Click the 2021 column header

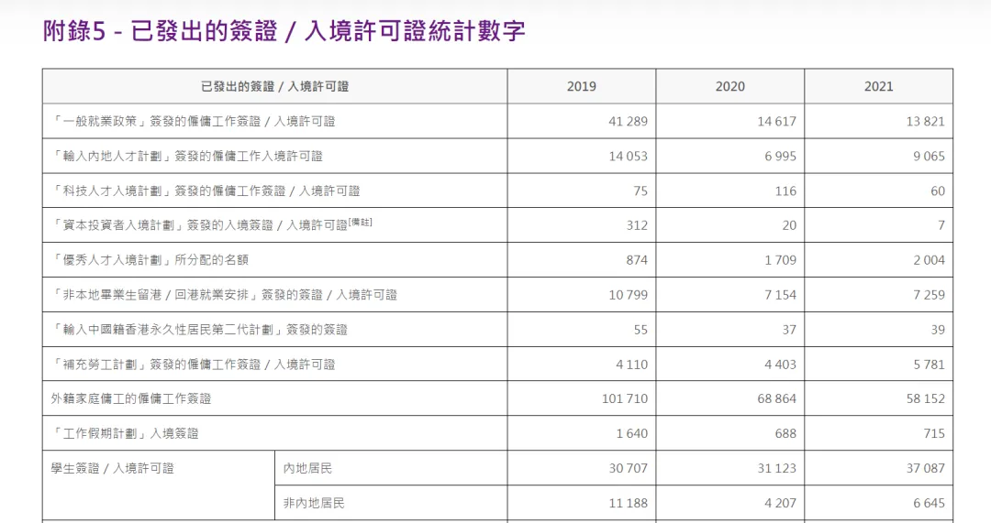point(878,86)
